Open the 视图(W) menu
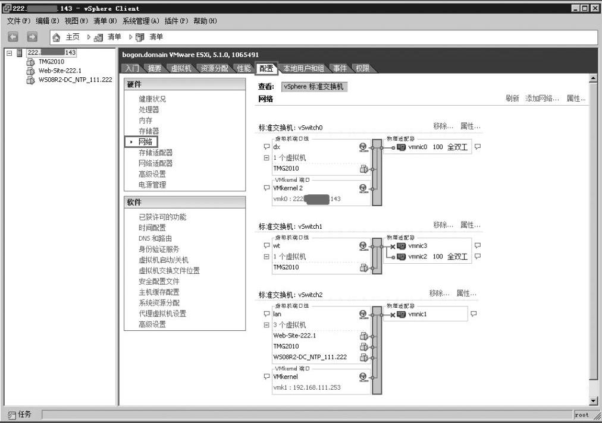Image resolution: width=602 pixels, height=423 pixels. pos(76,21)
